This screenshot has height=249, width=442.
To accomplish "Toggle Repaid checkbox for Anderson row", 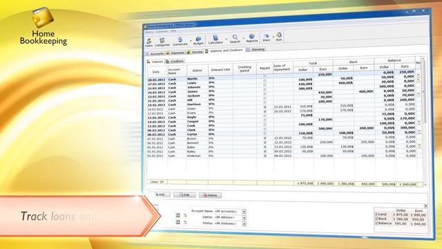I will pyautogui.click(x=265, y=156).
